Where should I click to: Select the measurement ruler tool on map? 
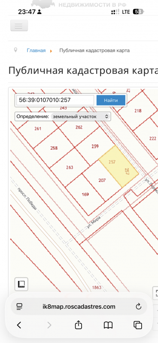click(x=21, y=284)
